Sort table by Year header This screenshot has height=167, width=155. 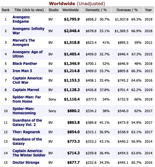pos(149,10)
